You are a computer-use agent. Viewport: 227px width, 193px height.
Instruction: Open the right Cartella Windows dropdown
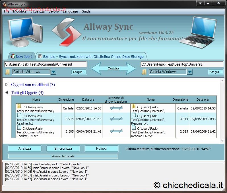[190, 72]
